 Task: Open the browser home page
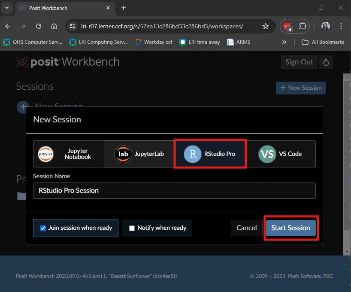tap(54, 26)
